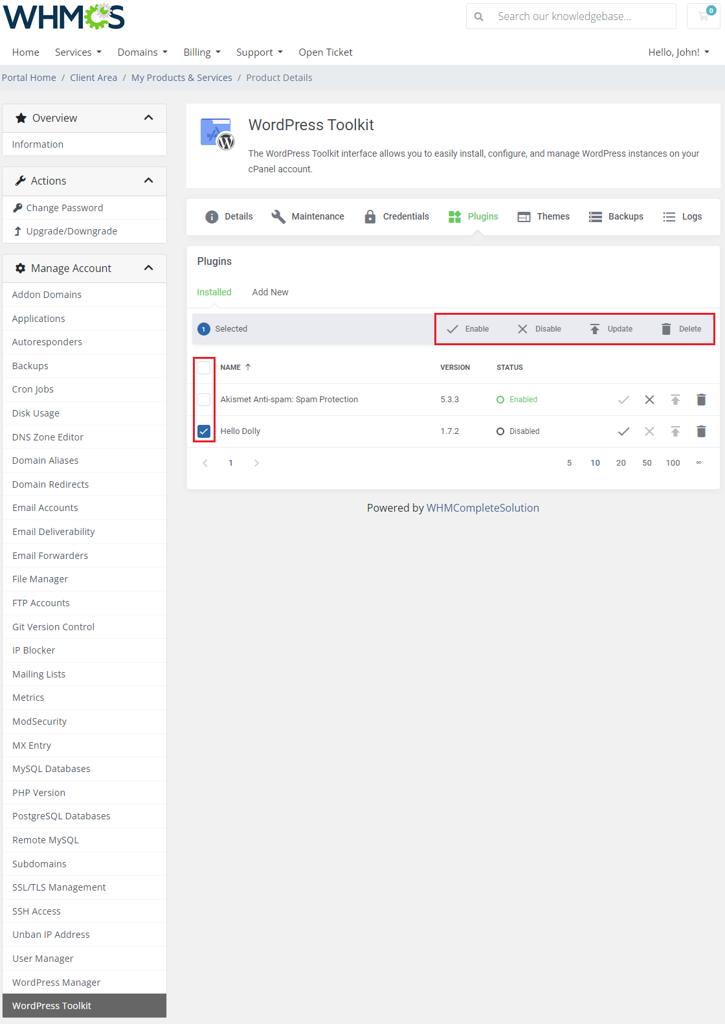
Task: Open the WHMCompleteSolution link
Action: coord(483,508)
